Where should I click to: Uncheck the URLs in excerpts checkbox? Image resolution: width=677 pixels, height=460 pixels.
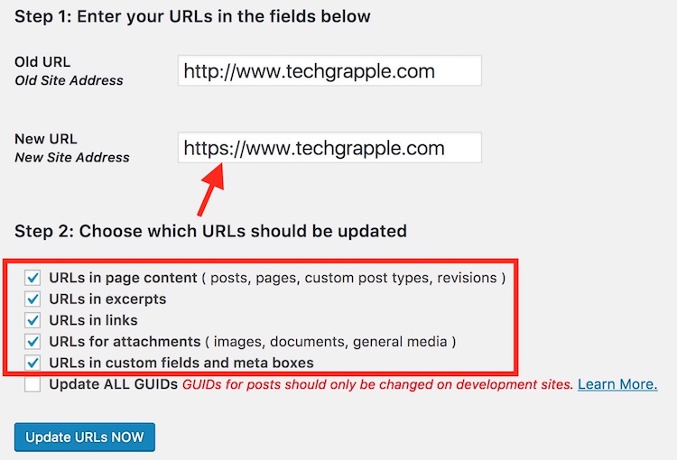pos(33,299)
